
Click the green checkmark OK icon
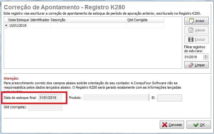(196, 125)
